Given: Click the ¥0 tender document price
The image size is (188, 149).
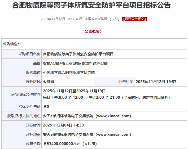Looking at the screenshot, I should 46,106.
